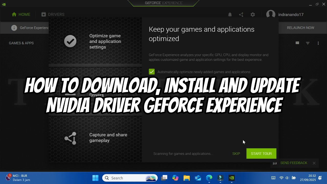
Task: Open the notifications bell
Action: (x=230, y=15)
